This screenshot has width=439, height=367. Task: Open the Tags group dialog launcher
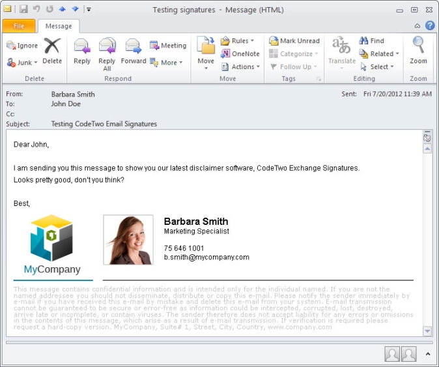[319, 79]
